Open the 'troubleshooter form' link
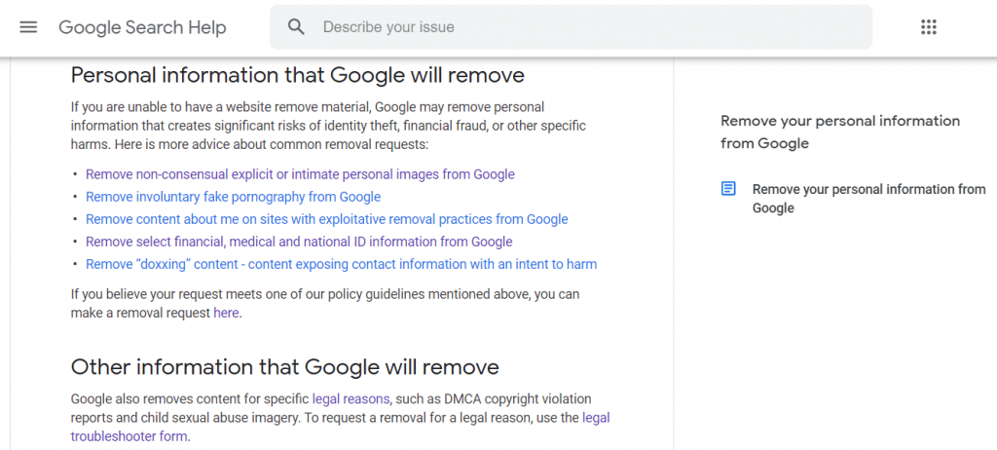The width and height of the screenshot is (997, 450). point(129,436)
